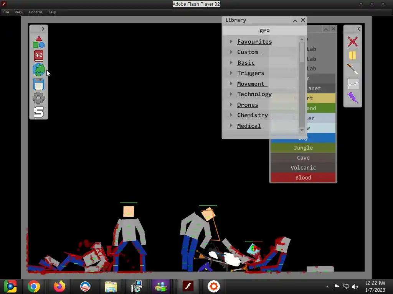Click the red X delete tool
Image resolution: width=393 pixels, height=294 pixels.
[x=352, y=41]
